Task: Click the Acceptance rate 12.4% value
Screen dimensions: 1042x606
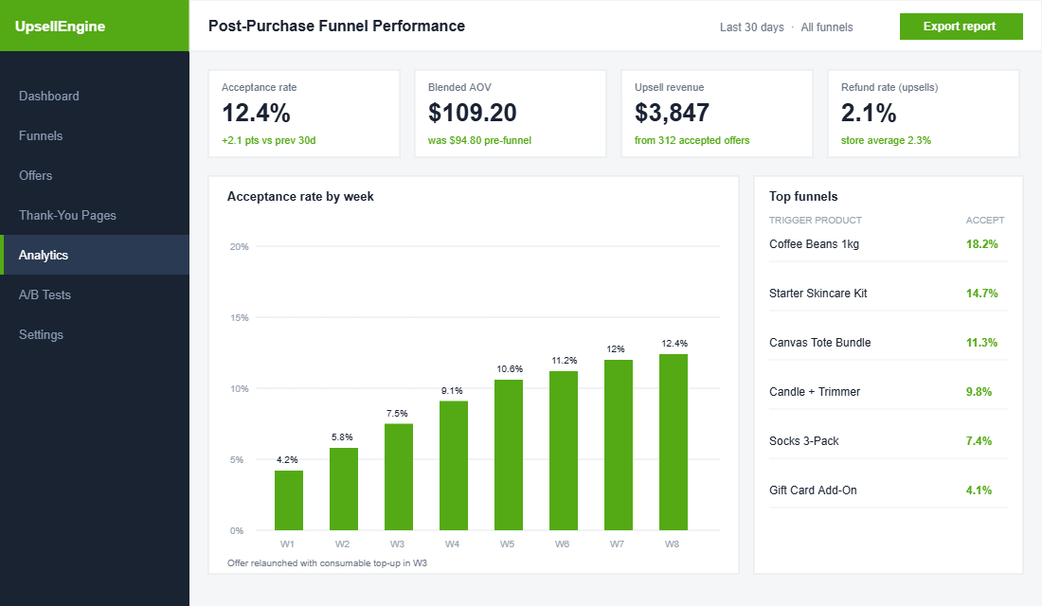Action: [x=256, y=113]
